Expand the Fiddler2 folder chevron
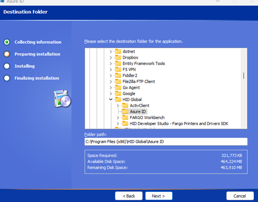Viewport: 258px width, 202px height. tap(111, 75)
